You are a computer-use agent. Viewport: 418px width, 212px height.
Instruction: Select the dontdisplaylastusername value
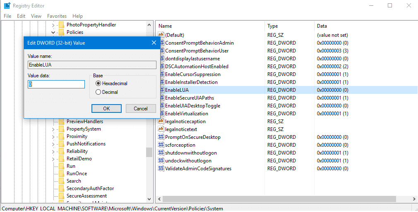pyautogui.click(x=192, y=58)
